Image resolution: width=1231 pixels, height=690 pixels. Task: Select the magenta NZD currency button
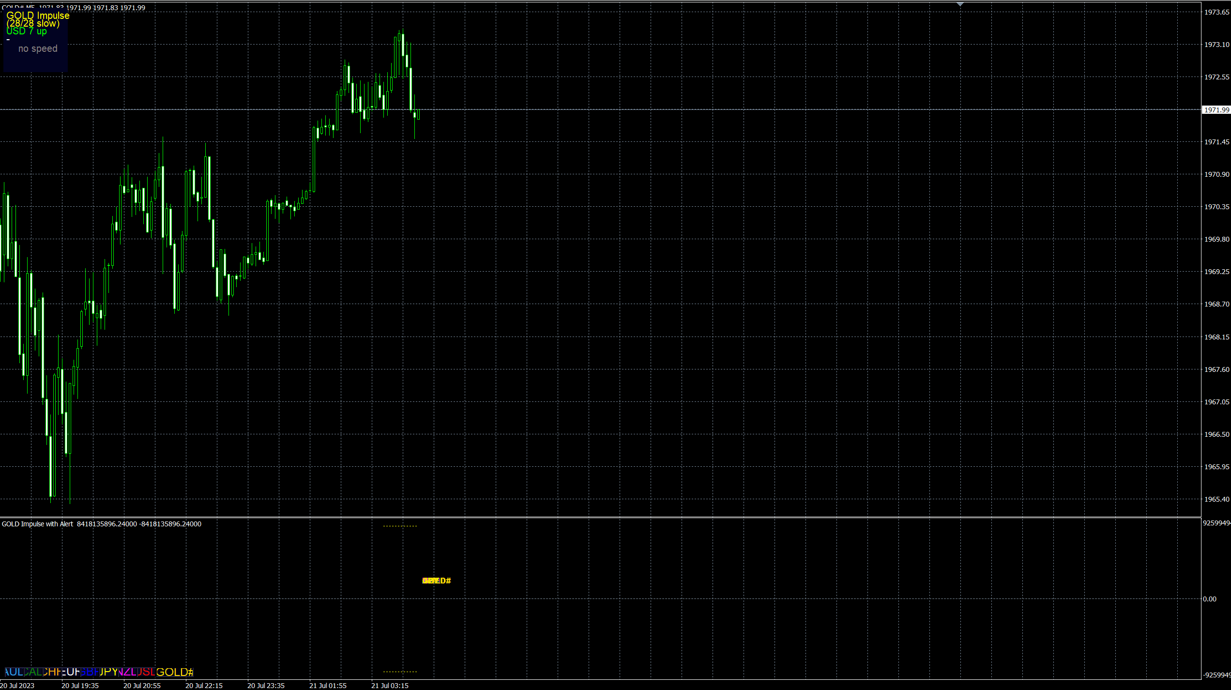pos(127,672)
